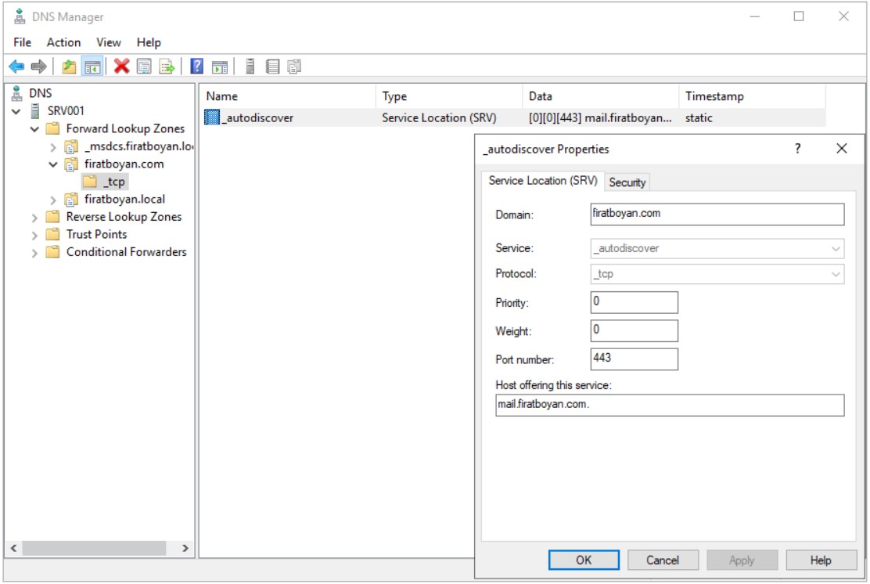Collapse Forward Lookup Zones node

pos(34,129)
